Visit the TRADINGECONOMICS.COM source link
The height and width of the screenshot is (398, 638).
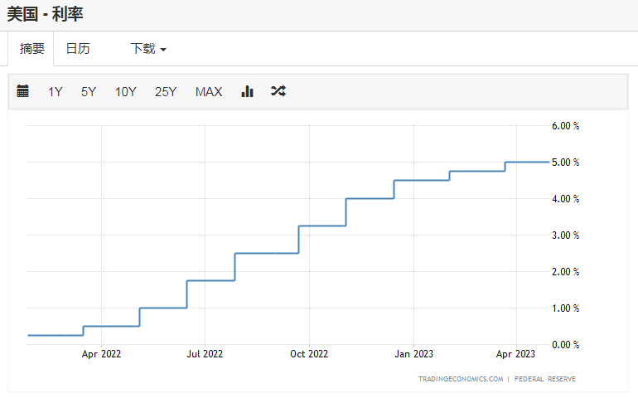point(461,379)
